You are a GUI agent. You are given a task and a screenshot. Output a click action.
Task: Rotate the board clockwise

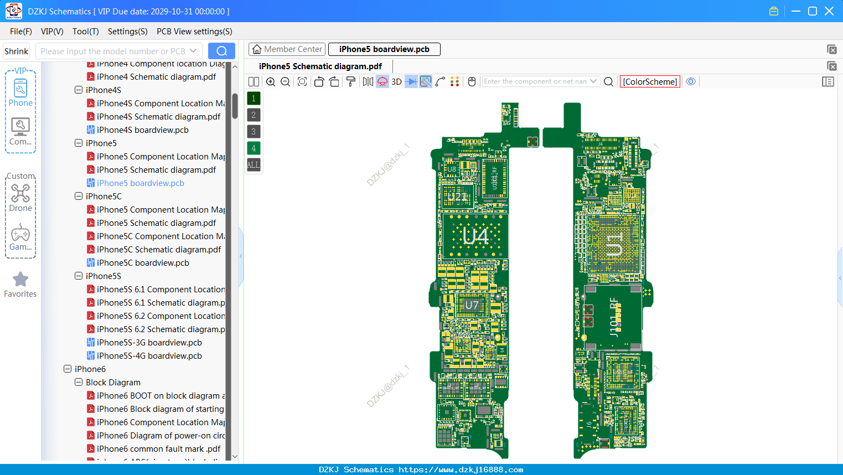334,81
